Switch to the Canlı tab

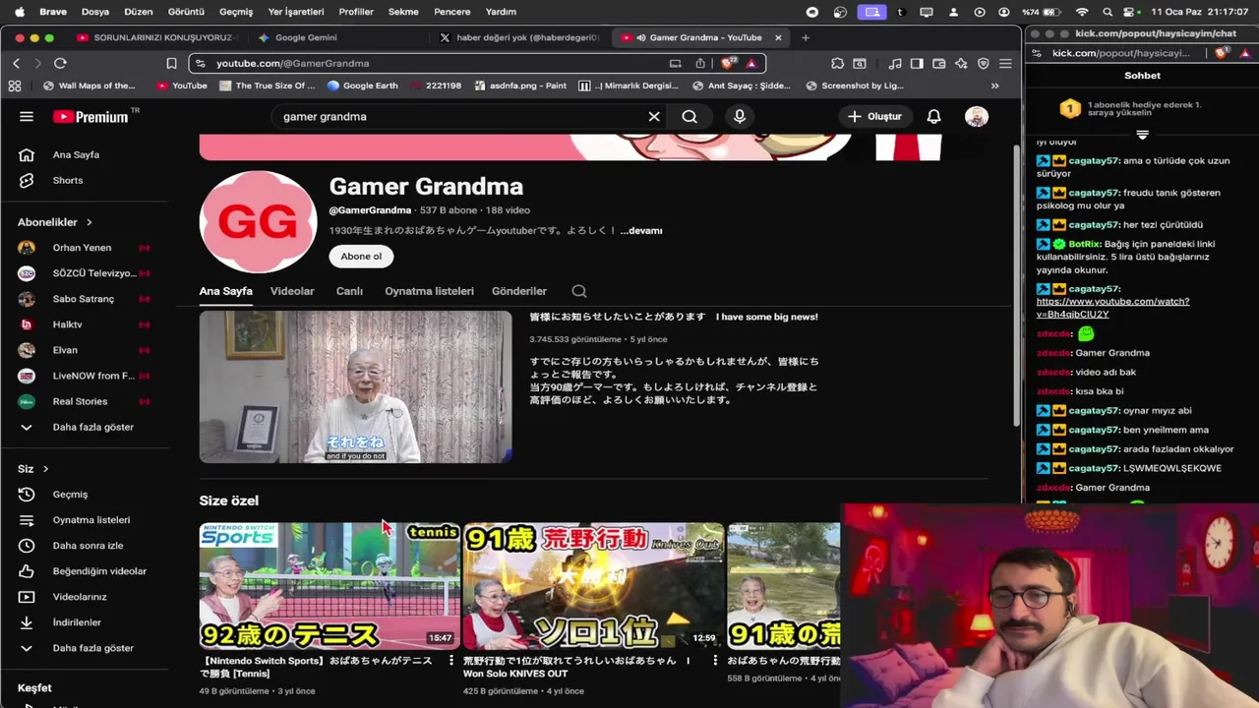point(349,291)
